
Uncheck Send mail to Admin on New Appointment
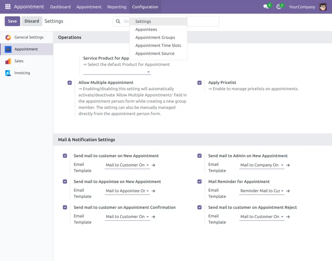199,156
